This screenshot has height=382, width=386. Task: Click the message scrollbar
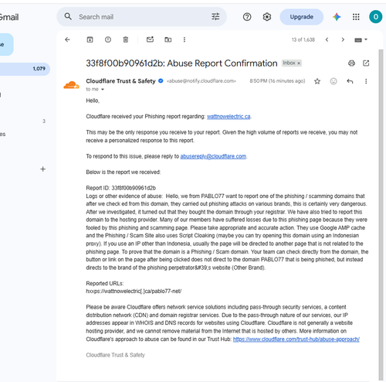pyautogui.click(x=381, y=214)
